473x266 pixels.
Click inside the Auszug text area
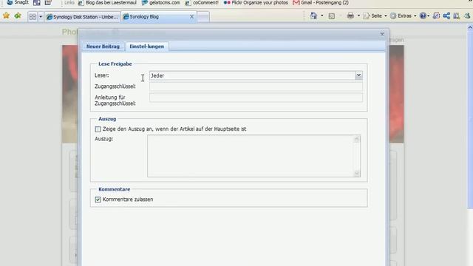click(251, 156)
